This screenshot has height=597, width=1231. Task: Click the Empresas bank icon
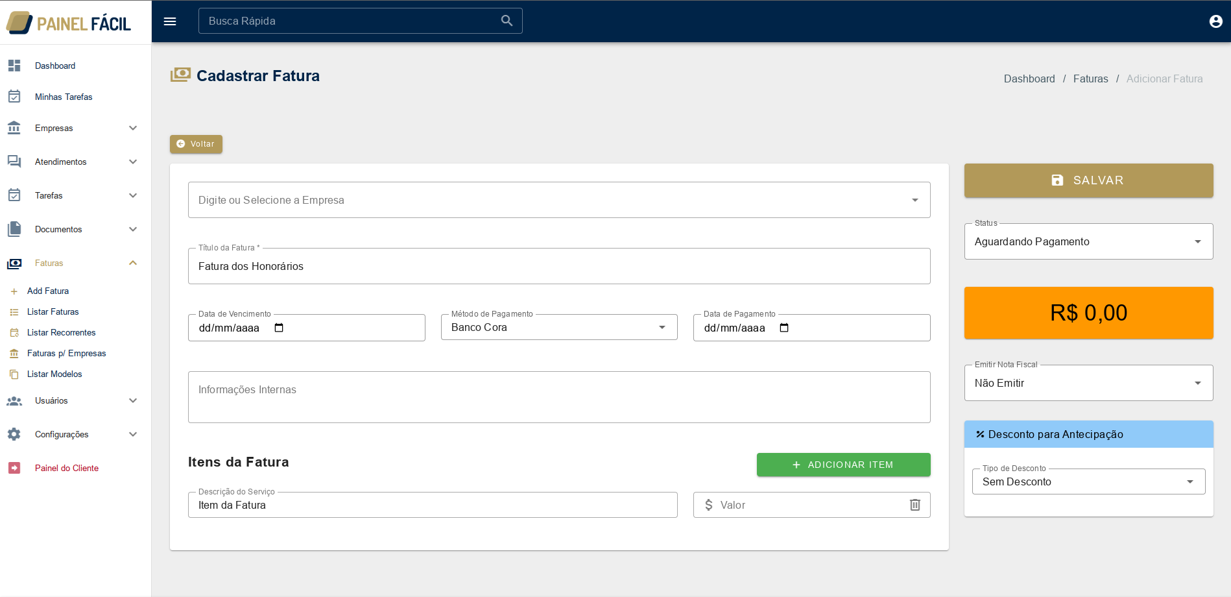click(x=14, y=128)
